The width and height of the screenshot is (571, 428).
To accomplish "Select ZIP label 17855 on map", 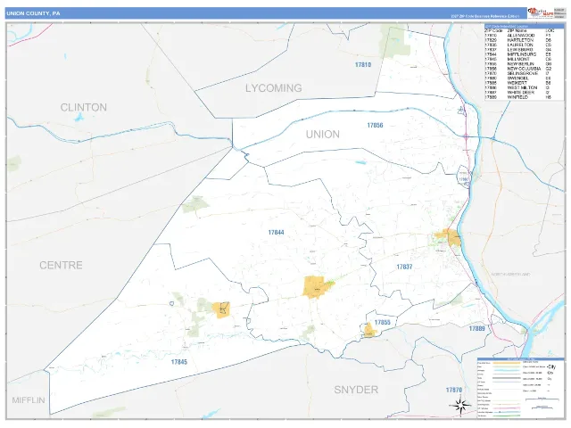I will point(383,323).
